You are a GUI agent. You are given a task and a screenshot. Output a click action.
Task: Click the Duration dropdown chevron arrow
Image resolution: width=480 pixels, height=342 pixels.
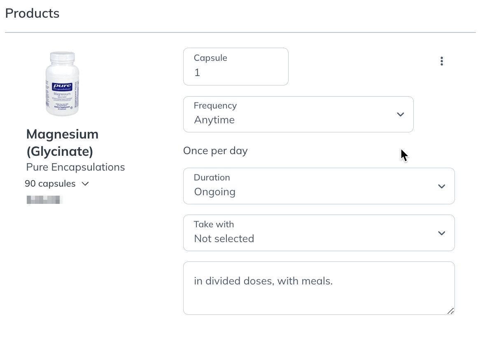coord(441,186)
